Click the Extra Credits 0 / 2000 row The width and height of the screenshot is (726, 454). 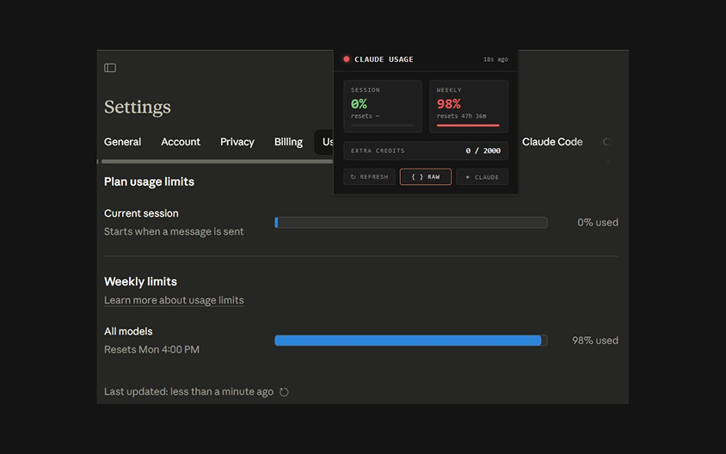pos(426,150)
